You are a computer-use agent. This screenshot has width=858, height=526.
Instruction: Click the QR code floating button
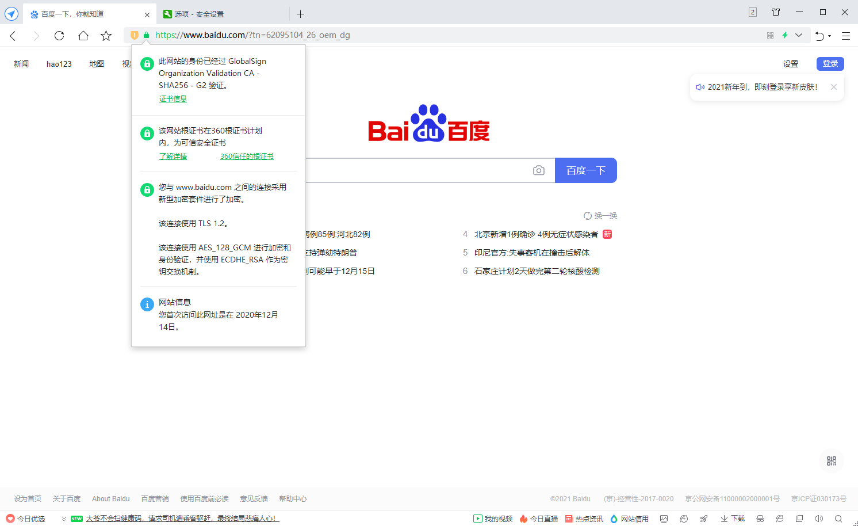click(832, 461)
